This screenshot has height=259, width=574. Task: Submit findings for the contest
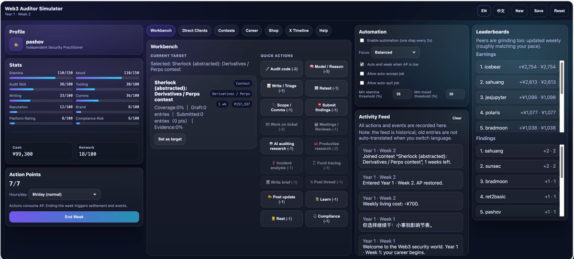click(326, 108)
